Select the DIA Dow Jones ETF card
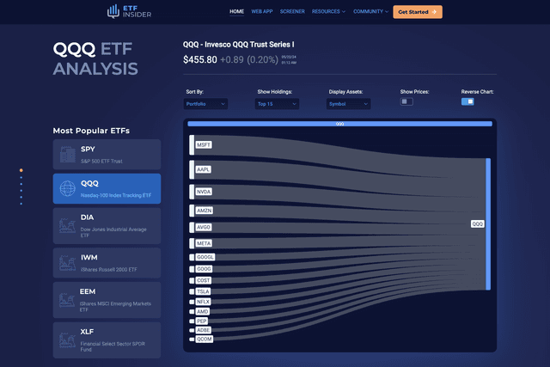 (x=107, y=226)
